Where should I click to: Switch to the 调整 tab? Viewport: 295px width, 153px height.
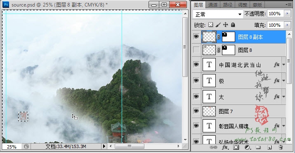pos(243,5)
